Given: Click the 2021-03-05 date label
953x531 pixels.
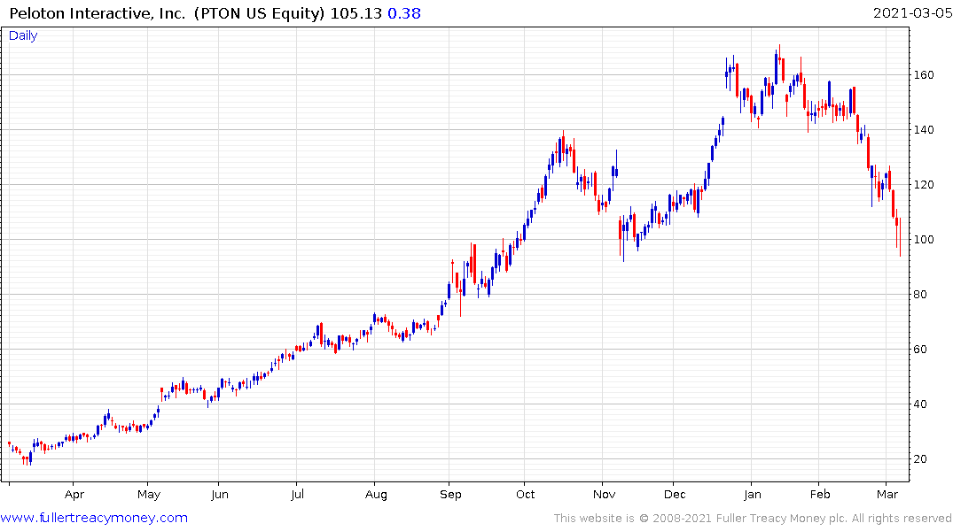Looking at the screenshot, I should click(x=912, y=13).
